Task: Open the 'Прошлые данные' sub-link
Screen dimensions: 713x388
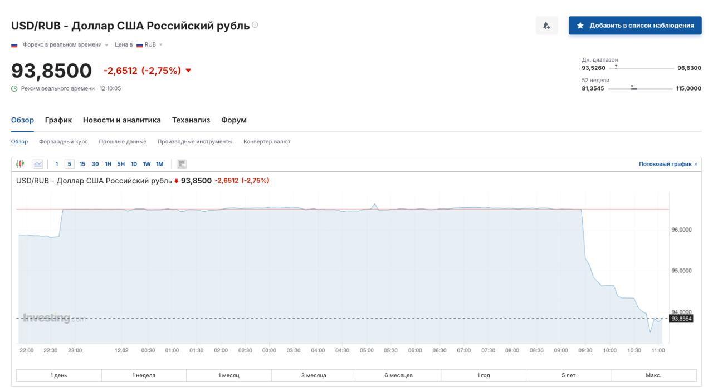Action: [x=123, y=142]
